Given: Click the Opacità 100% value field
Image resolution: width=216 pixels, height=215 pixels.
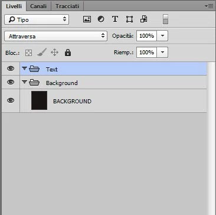Looking at the screenshot, I should (146, 36).
